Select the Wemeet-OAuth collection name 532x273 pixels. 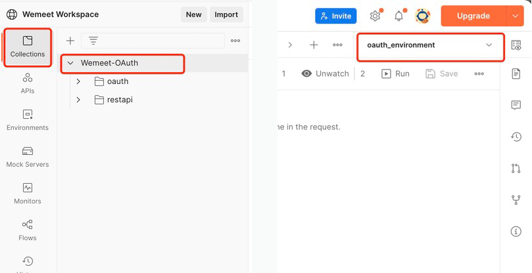(109, 63)
